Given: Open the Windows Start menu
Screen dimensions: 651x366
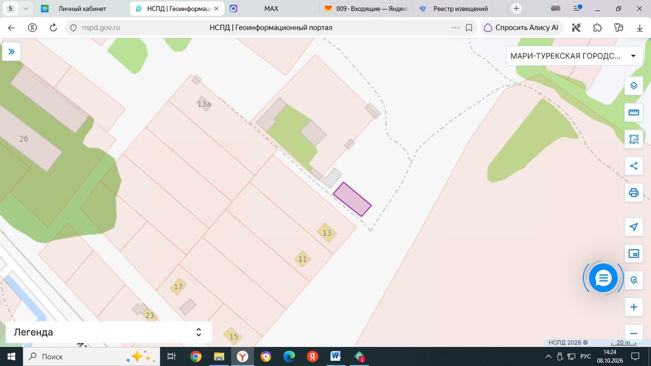Looking at the screenshot, I should [x=11, y=356].
